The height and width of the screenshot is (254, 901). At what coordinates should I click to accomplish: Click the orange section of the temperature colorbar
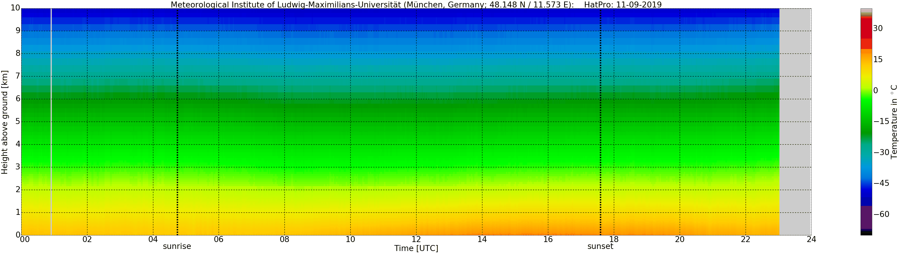pyautogui.click(x=866, y=56)
